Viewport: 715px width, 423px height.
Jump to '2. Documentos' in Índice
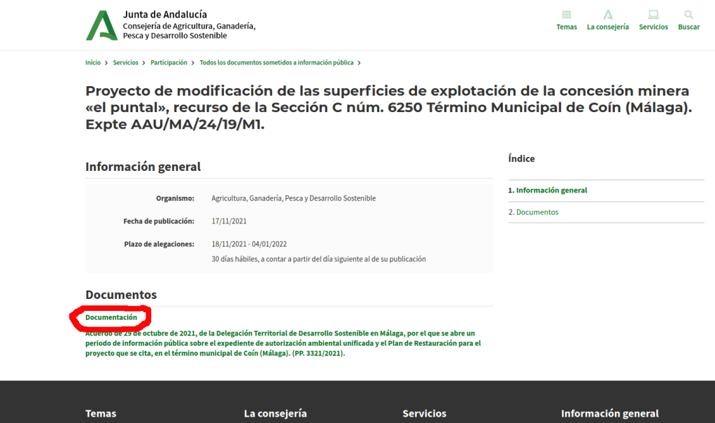(533, 212)
